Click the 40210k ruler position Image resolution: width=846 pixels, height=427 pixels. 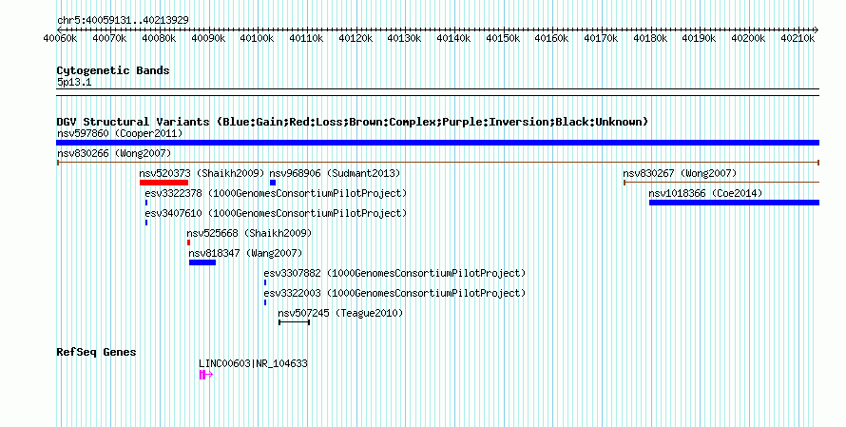(x=798, y=38)
